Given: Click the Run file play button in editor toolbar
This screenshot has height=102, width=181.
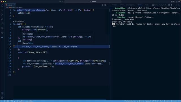Looking at the screenshot, I should [x=102, y=5].
